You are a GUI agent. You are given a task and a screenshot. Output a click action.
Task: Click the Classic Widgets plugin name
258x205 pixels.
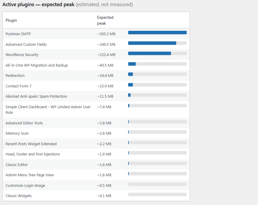(x=18, y=196)
